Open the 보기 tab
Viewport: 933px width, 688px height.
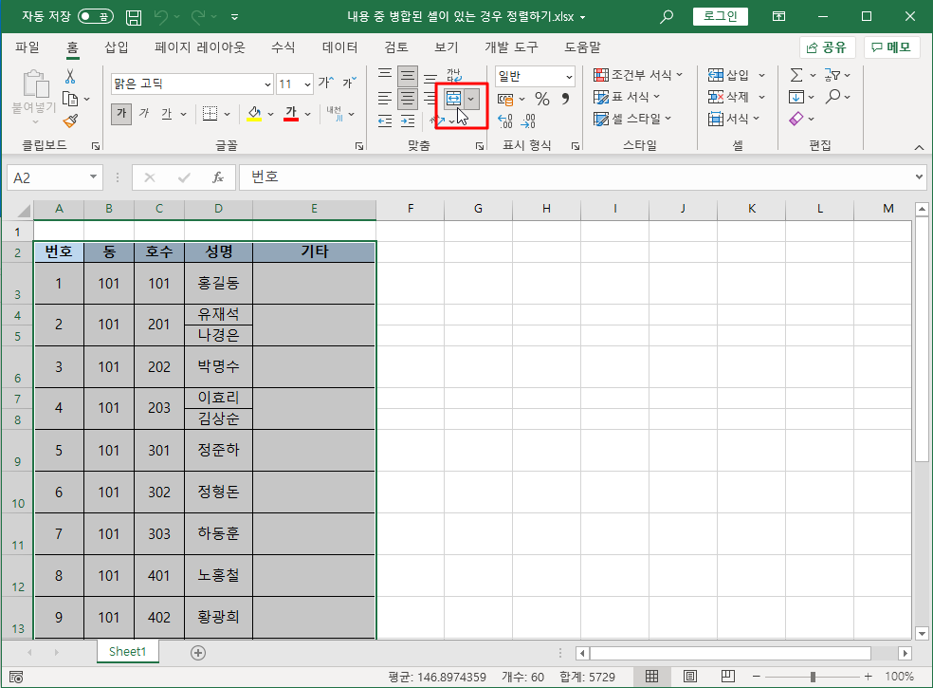click(x=447, y=47)
